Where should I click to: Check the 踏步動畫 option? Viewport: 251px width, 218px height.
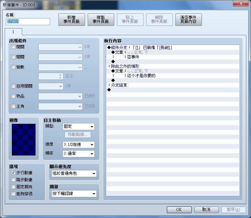13,180
